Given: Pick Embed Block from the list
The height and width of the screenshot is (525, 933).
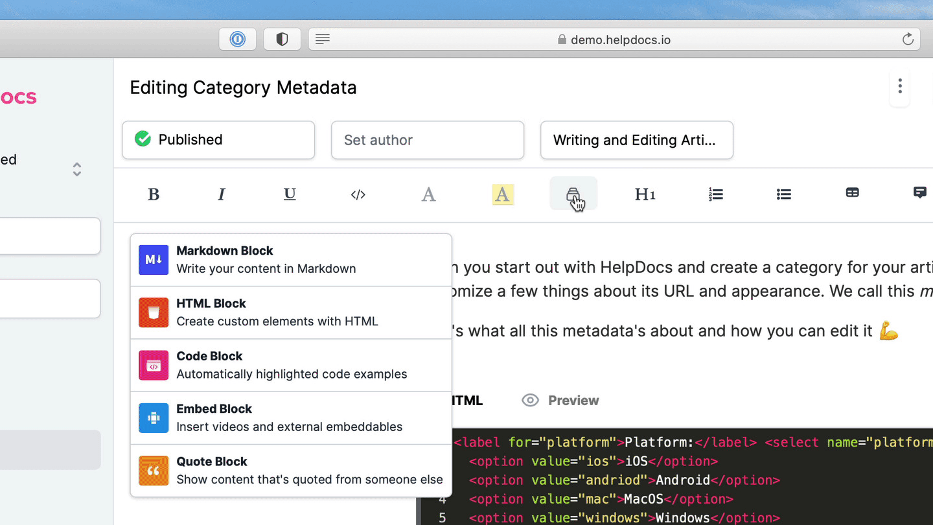Looking at the screenshot, I should point(291,418).
